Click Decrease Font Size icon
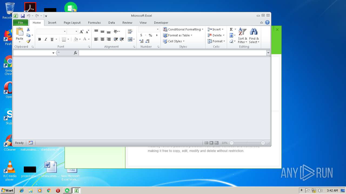346x194 pixels. click(87, 32)
